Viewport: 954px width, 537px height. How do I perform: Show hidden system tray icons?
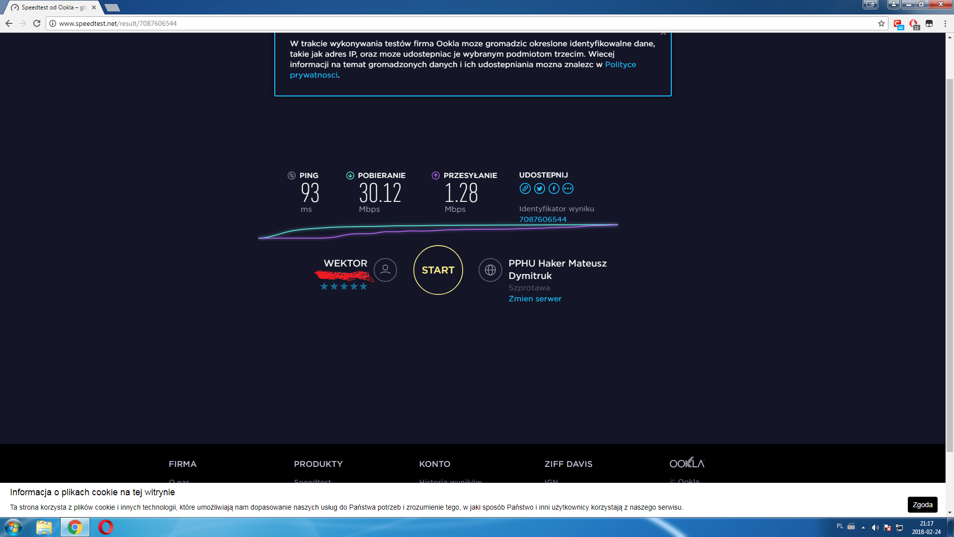click(x=864, y=528)
